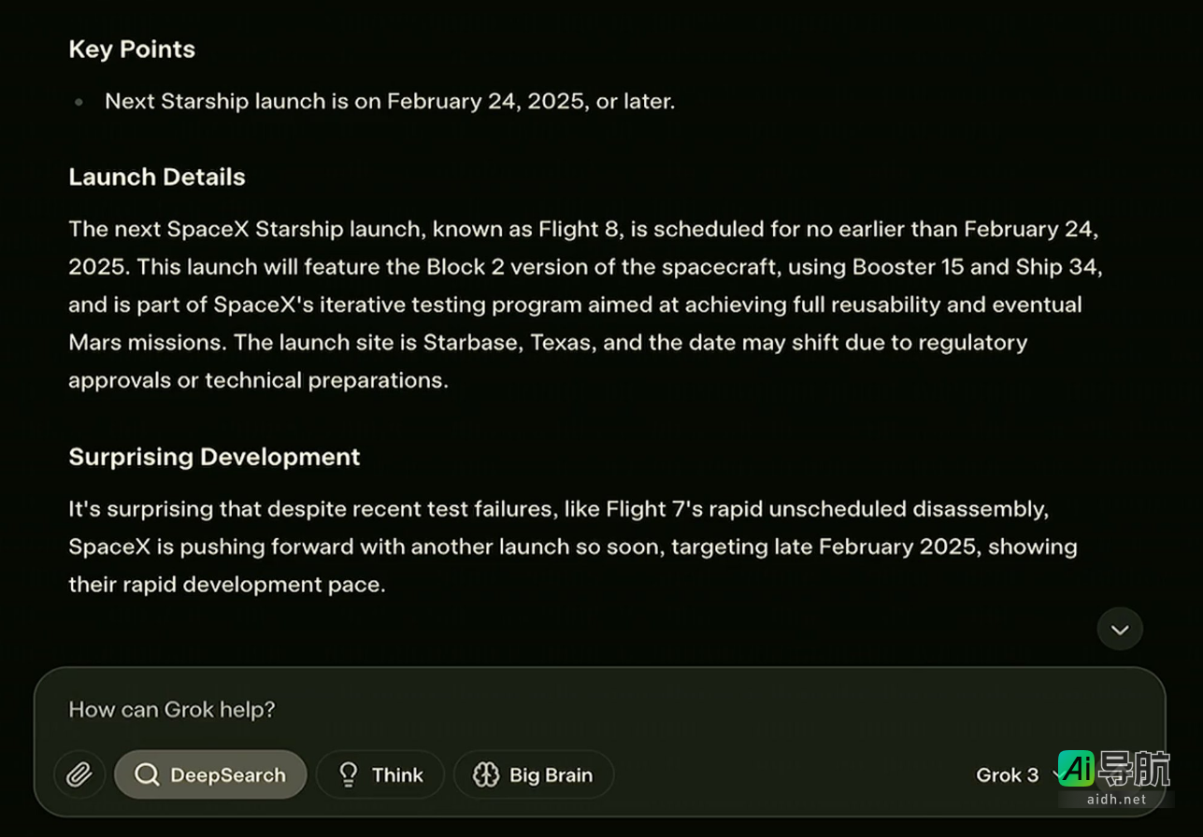
Task: Click the brain icon on Big Brain
Action: pos(486,774)
